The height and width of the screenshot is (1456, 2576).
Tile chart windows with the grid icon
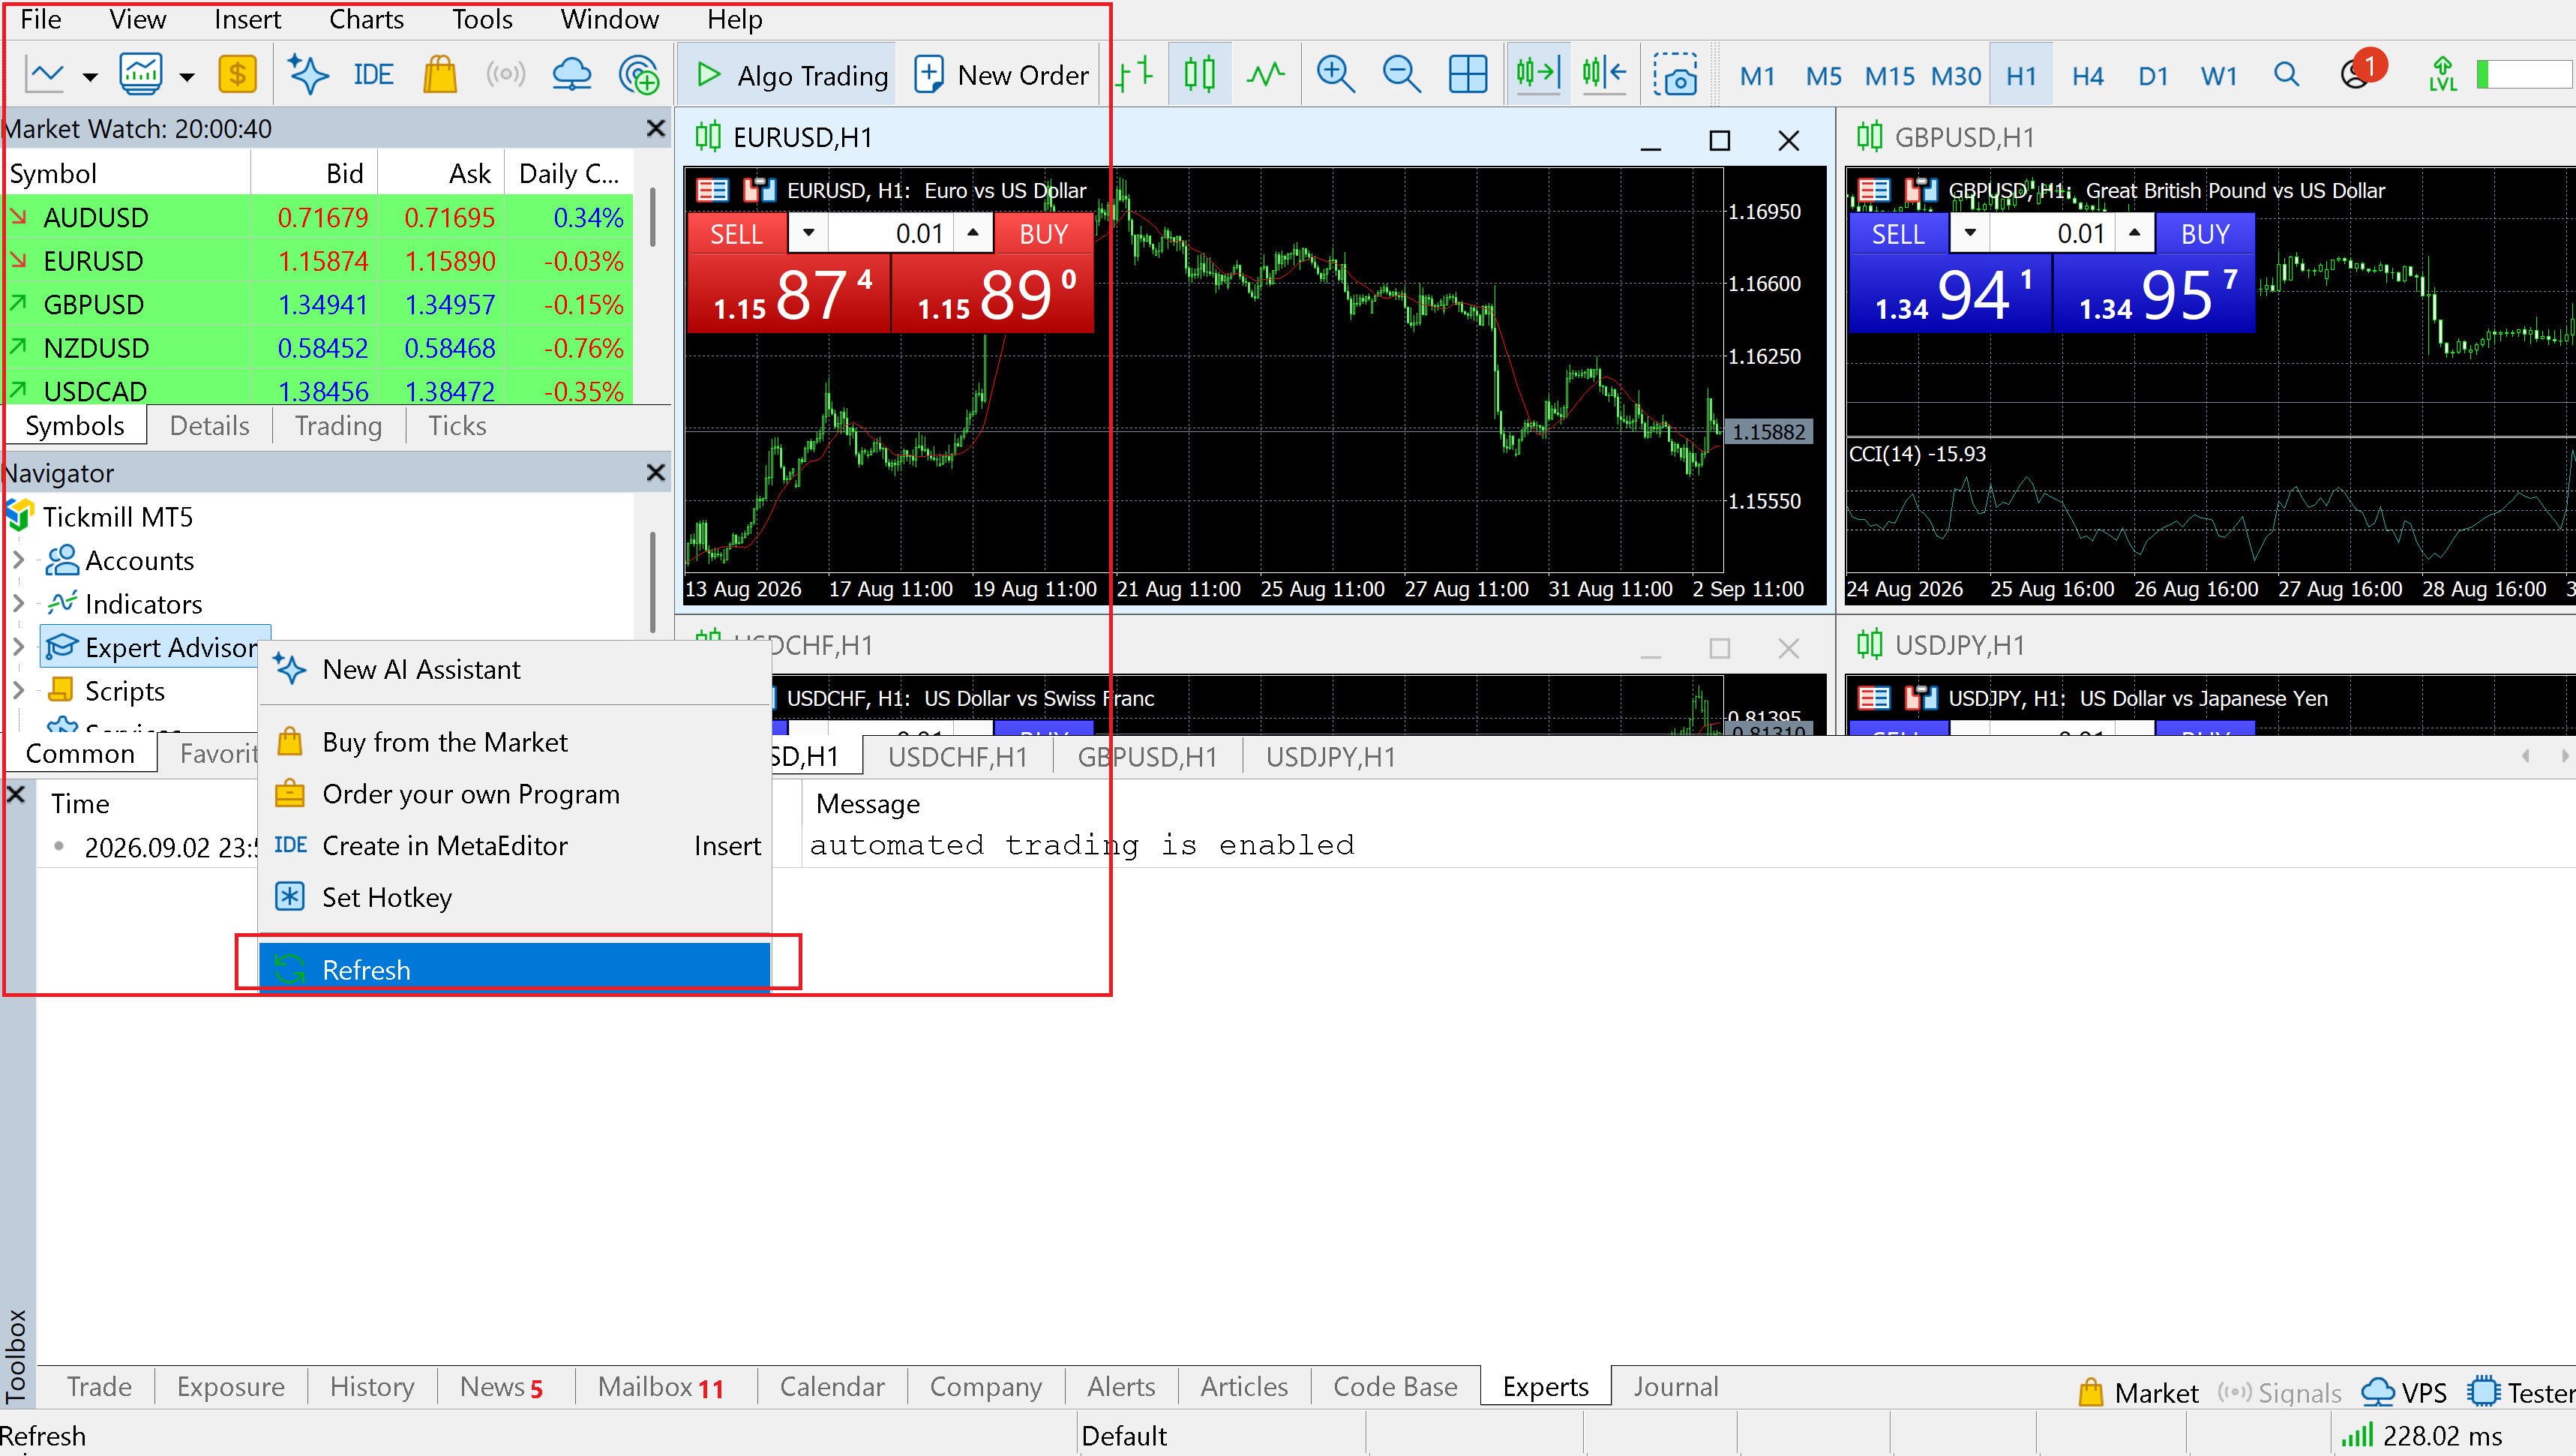point(1468,75)
